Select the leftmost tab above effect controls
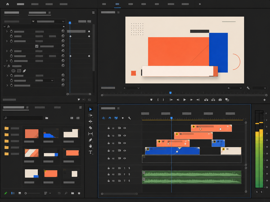This screenshot has width=270, height=202. coord(12,13)
